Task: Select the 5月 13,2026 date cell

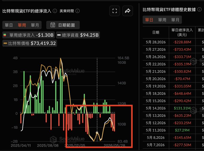Action: pyautogui.click(x=156, y=115)
